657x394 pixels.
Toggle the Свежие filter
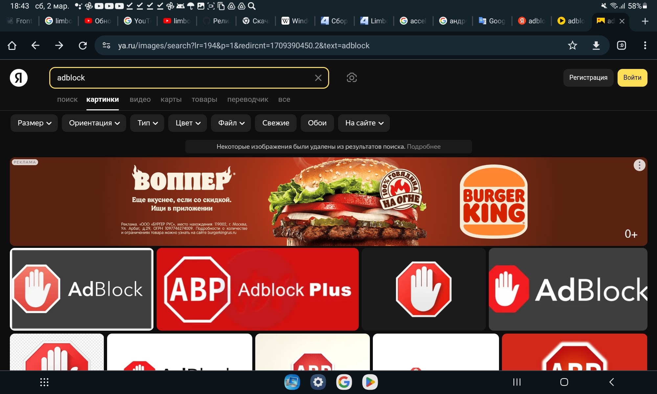(276, 123)
